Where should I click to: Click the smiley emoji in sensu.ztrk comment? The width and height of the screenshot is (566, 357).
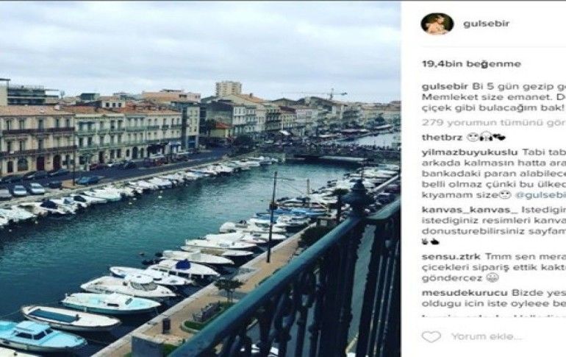[x=492, y=278]
